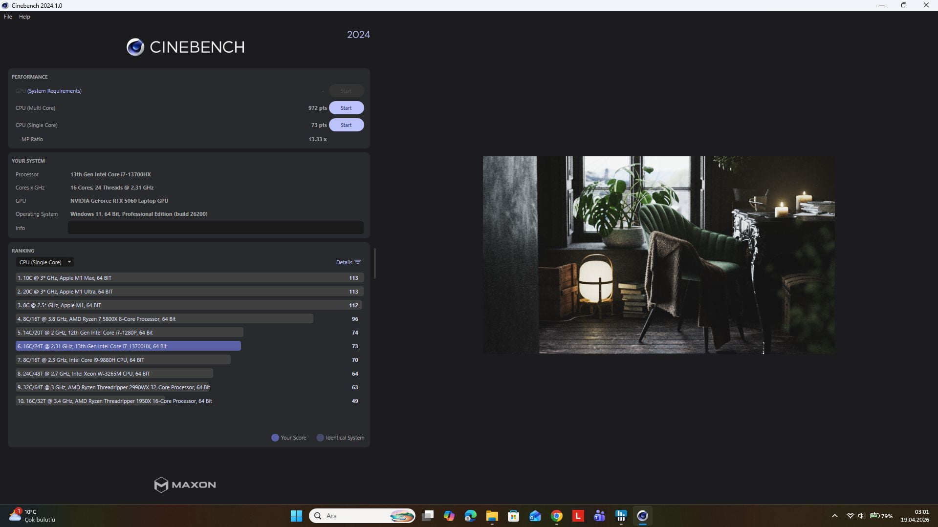Select the 8C Apple M1 ranking row
Image resolution: width=938 pixels, height=527 pixels.
point(190,305)
